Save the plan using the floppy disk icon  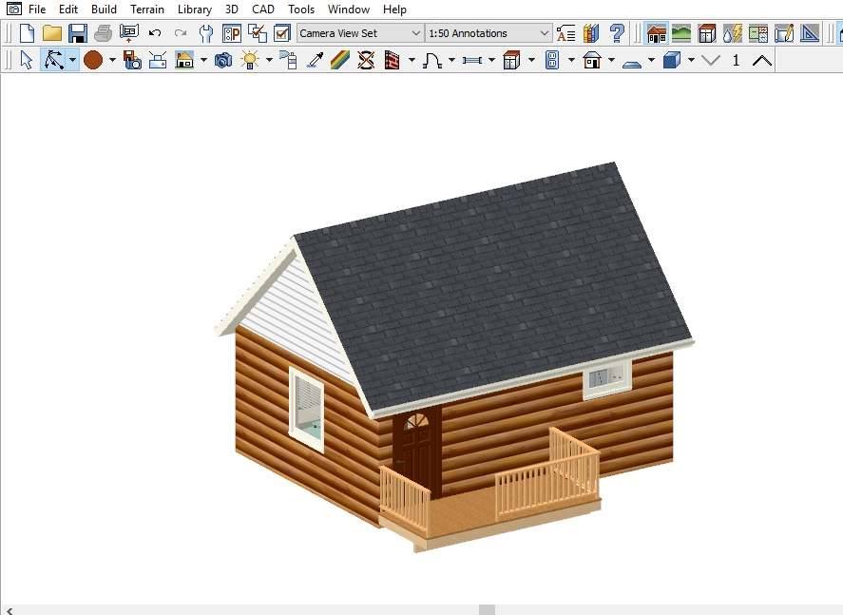point(78,33)
